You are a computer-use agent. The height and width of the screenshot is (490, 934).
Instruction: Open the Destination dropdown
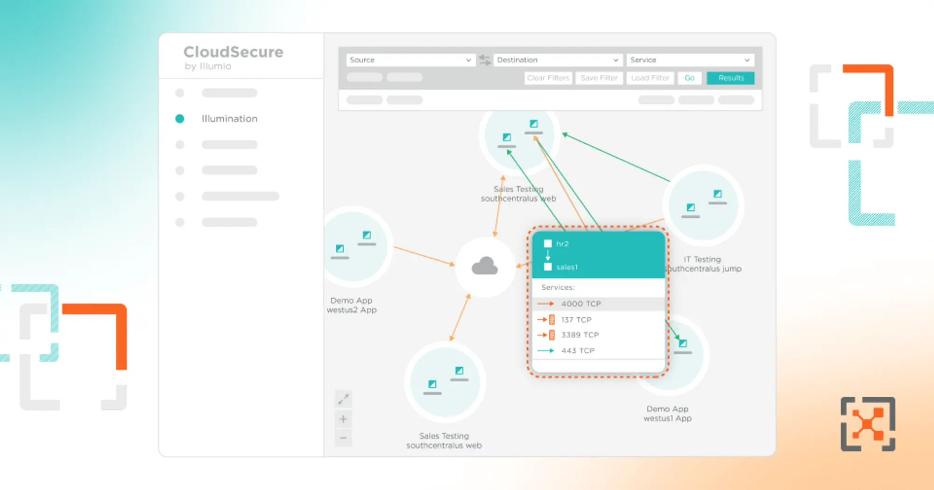pyautogui.click(x=557, y=60)
